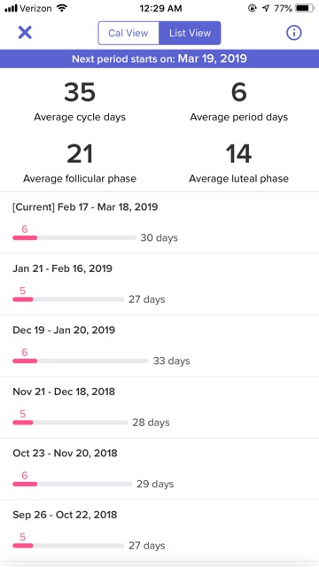This screenshot has width=319, height=567.
Task: Select the List View tab
Action: tap(190, 33)
